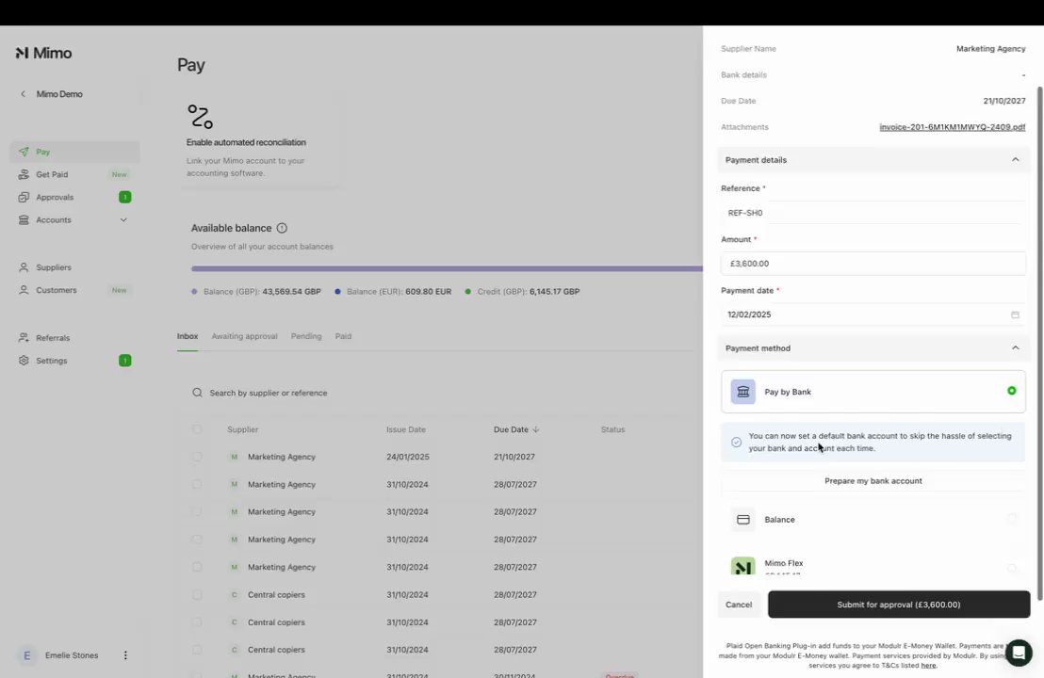Viewport: 1044px width, 678px height.
Task: Click the Emelie Stones avatar
Action: pyautogui.click(x=26, y=655)
